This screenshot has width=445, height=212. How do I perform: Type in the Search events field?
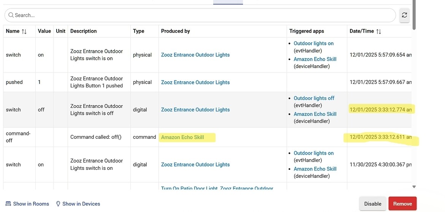click(201, 15)
